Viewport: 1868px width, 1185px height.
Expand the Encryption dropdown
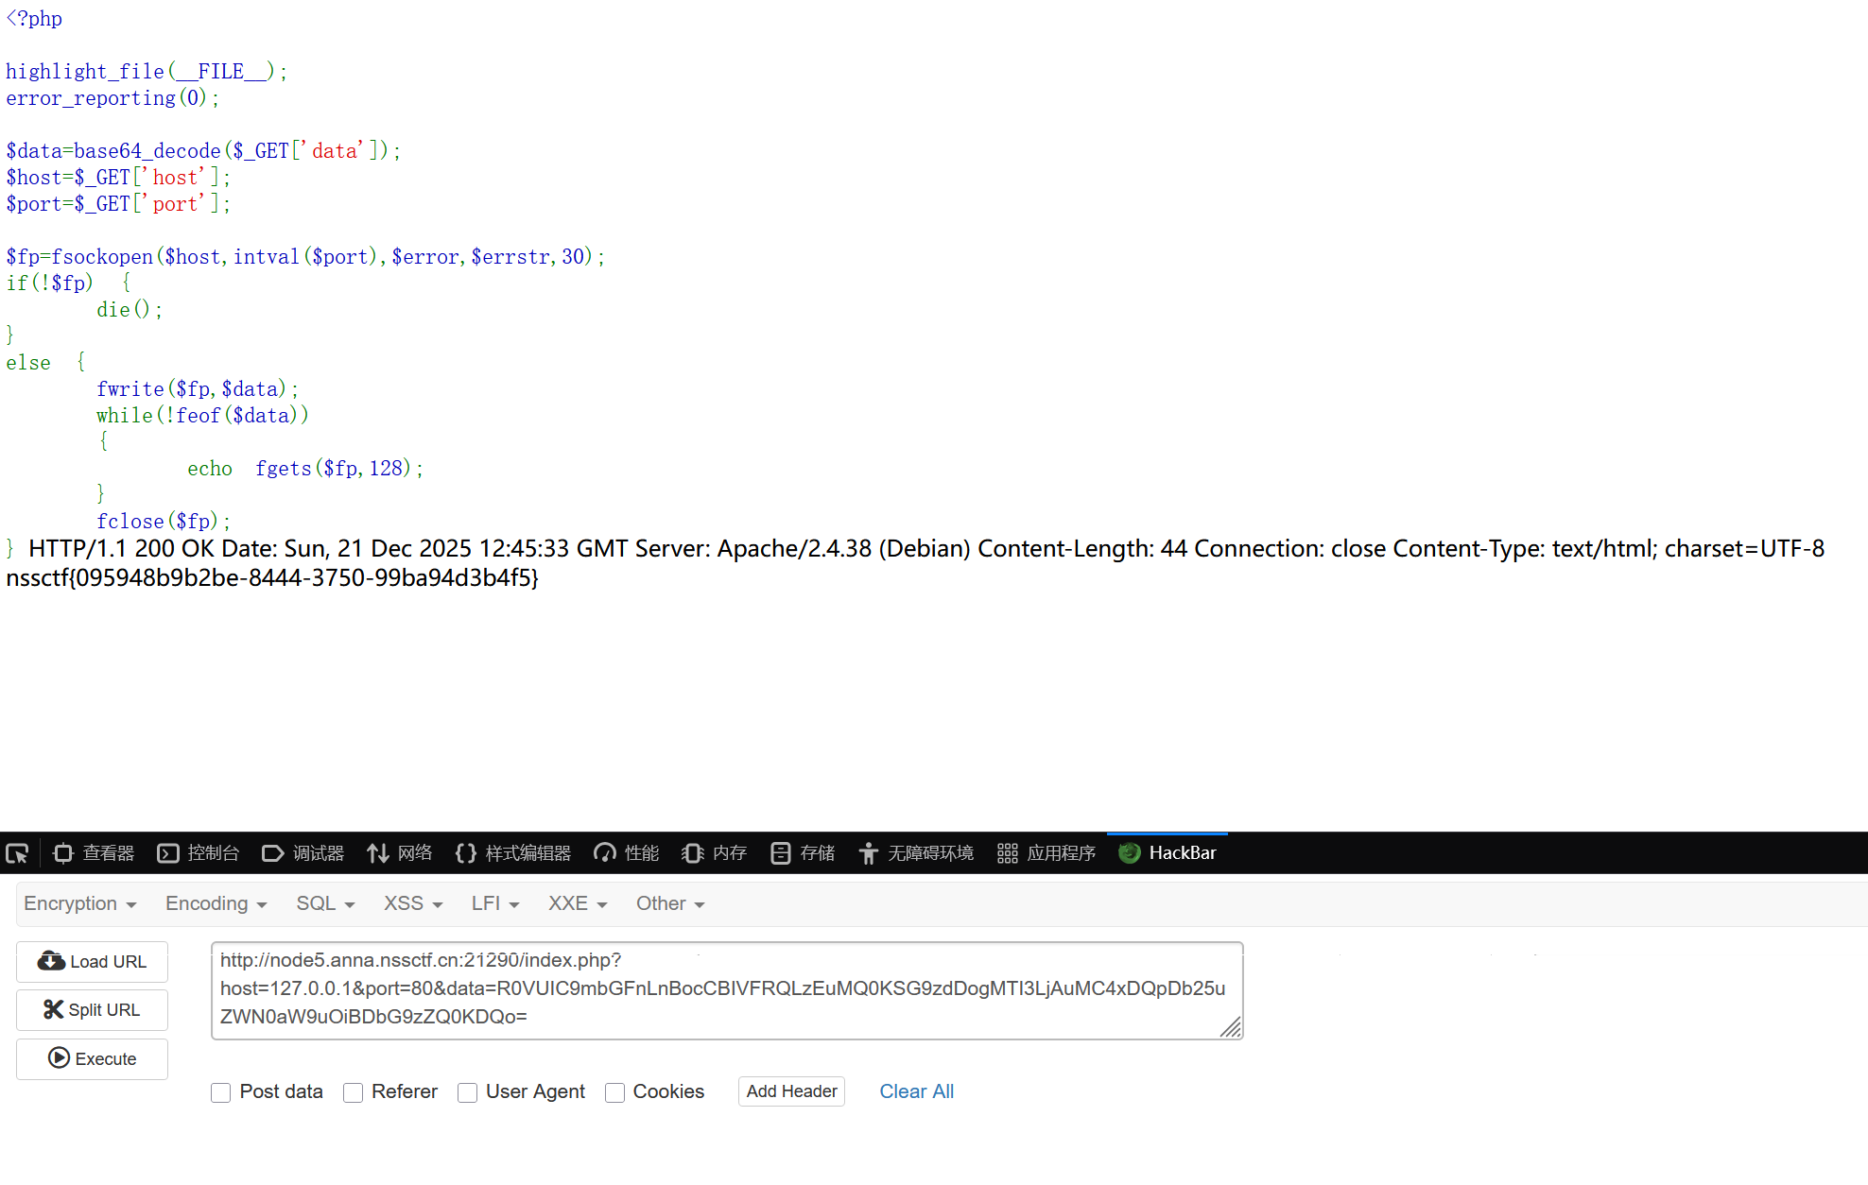(x=79, y=903)
